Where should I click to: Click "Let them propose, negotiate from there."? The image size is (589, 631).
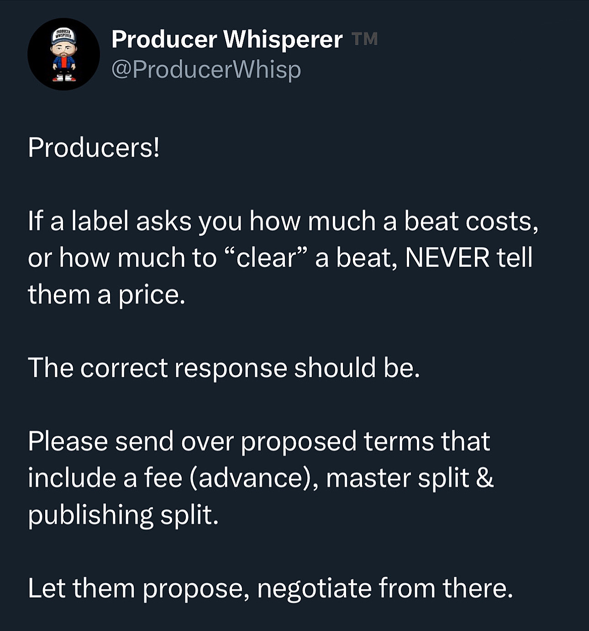click(270, 588)
